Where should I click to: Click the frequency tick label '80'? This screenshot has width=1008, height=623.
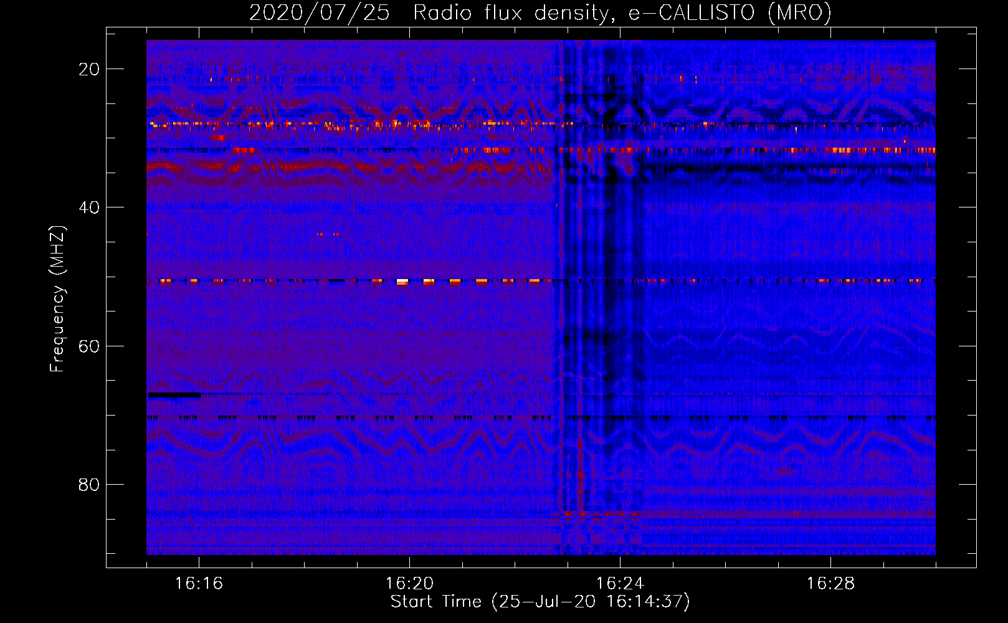click(89, 485)
